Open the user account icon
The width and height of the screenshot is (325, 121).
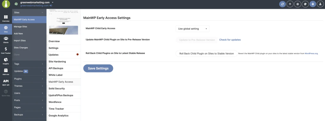321,4
